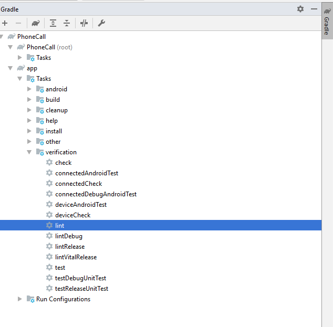Select the check task gear icon
Image resolution: width=333 pixels, height=327 pixels.
(49, 163)
